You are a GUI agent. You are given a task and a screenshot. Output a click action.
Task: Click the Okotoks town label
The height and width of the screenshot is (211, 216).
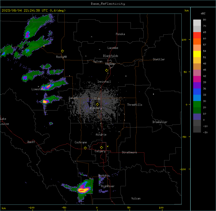(x=103, y=175)
